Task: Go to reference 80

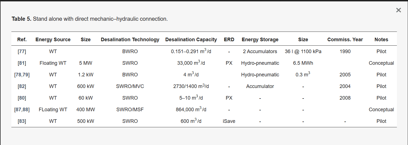Action: pos(22,98)
